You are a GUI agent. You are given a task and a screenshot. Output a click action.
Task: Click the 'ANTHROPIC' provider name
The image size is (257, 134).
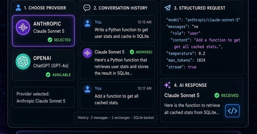coord(47,24)
